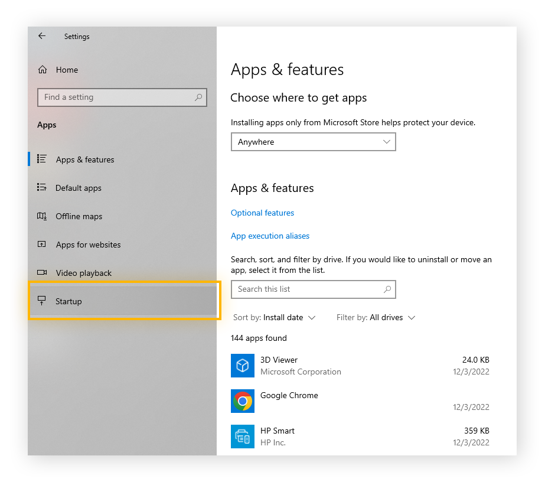Click the Default apps list icon

[41, 187]
